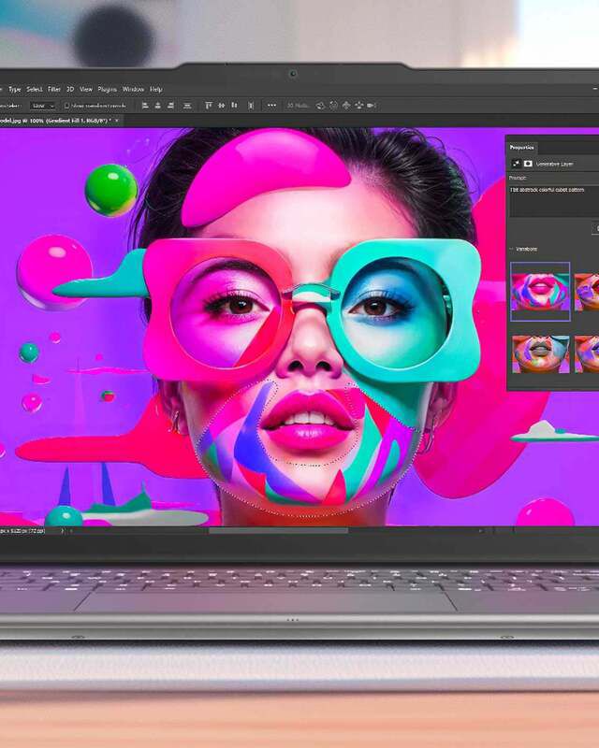Screen dimensions: 599x748
Task: Click Distribute vertically icon with horizontal lines
Action: point(187,106)
